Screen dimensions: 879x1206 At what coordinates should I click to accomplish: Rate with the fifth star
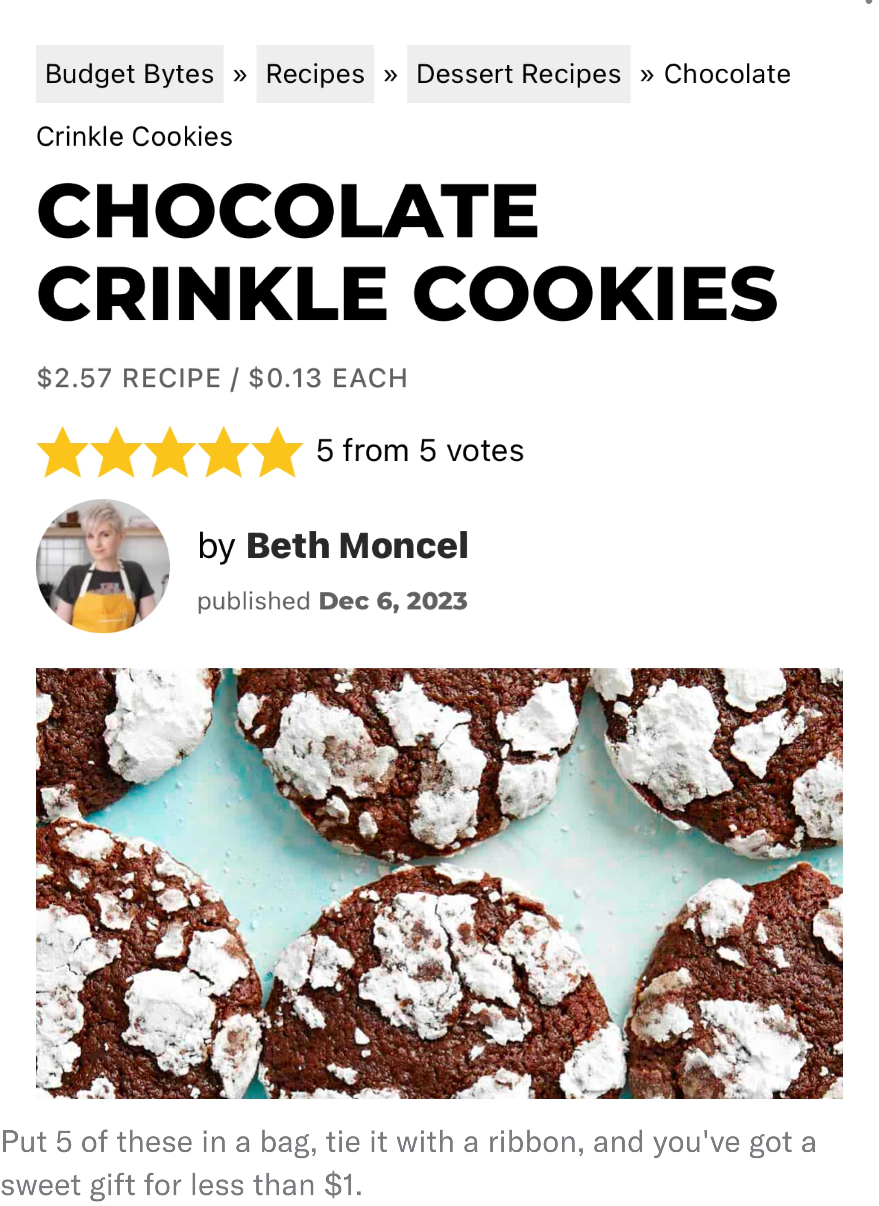coord(277,452)
